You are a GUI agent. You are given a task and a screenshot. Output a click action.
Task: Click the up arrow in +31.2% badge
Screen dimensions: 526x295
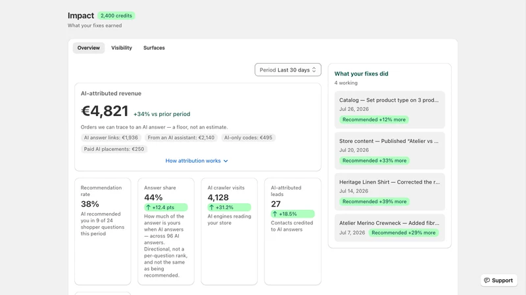click(x=211, y=207)
